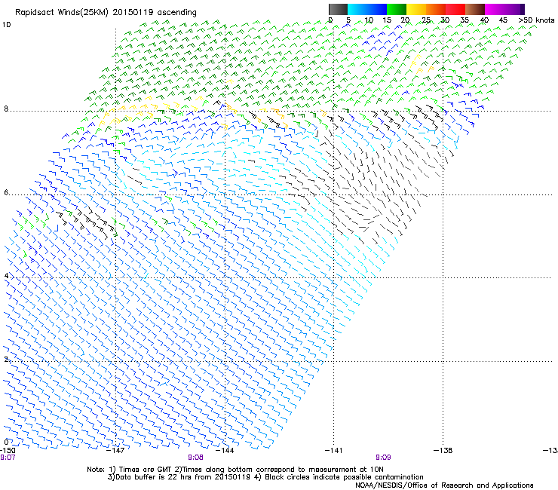Click the longitude label '-144'
This screenshot has height=490, width=558.
(x=225, y=451)
